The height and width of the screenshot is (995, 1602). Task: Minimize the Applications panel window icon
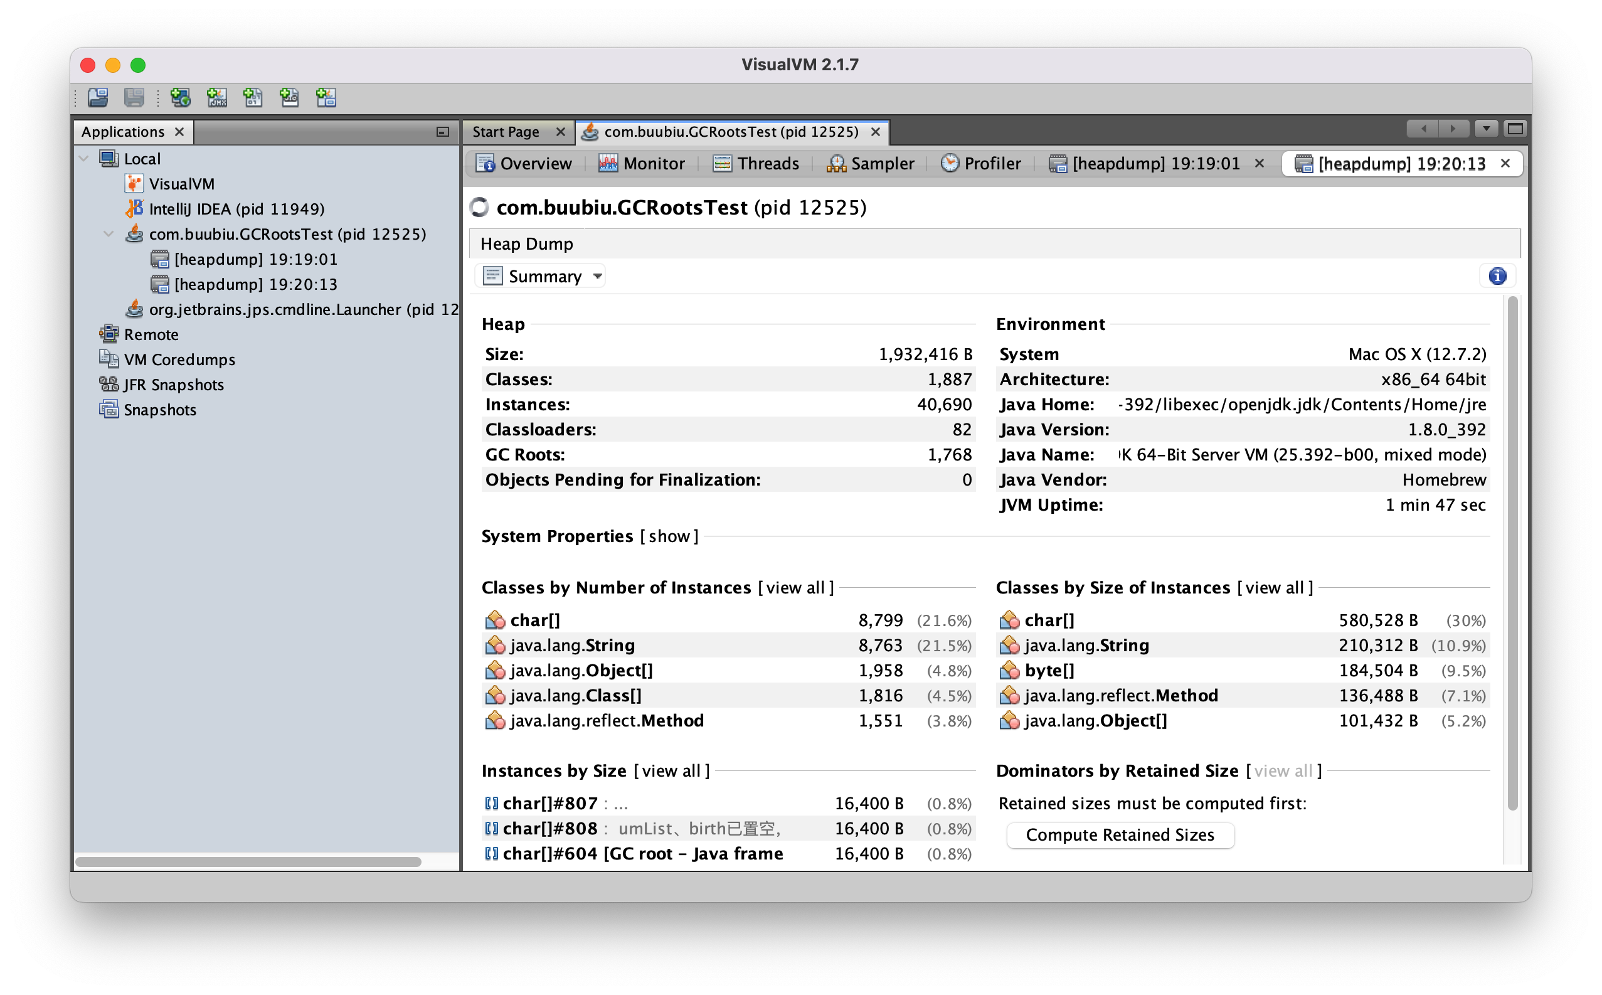443,132
